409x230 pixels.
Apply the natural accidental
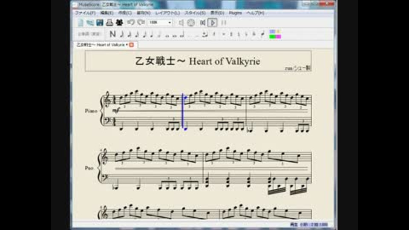239,34
